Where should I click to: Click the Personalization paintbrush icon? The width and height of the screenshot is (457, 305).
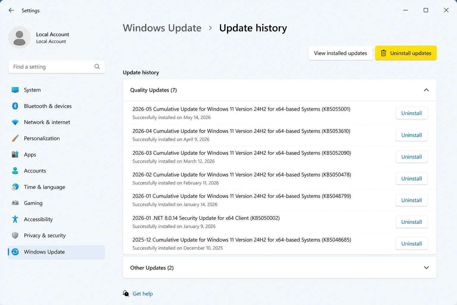click(15, 138)
